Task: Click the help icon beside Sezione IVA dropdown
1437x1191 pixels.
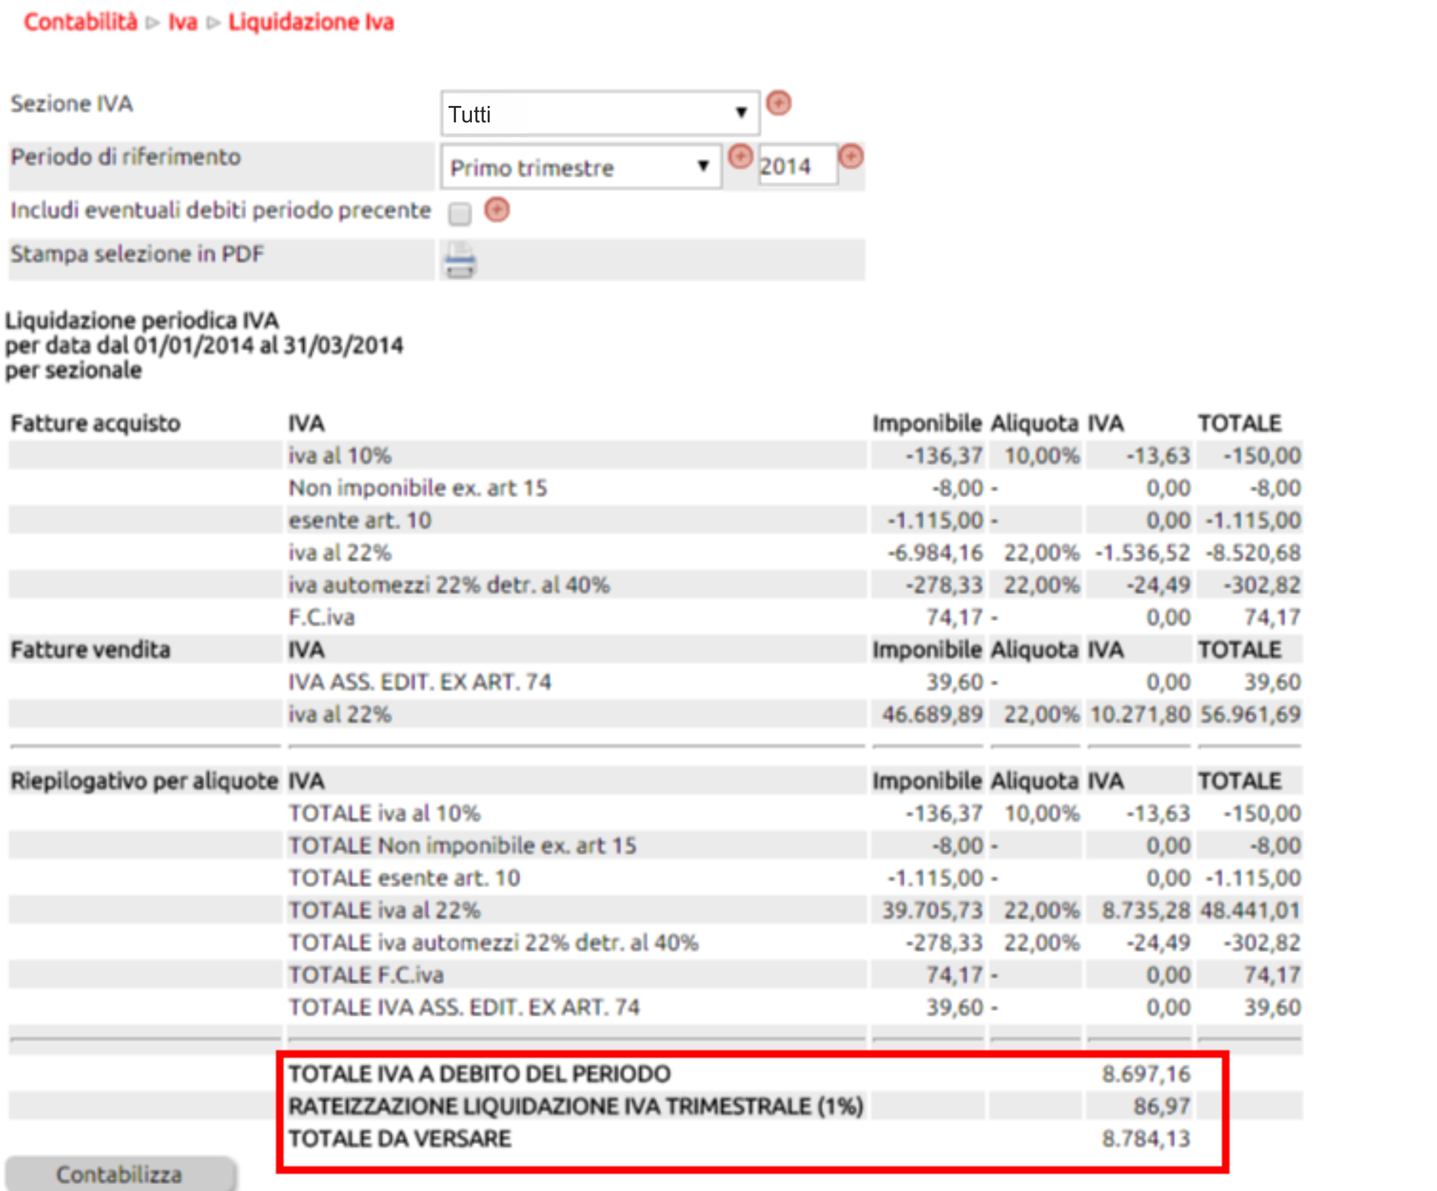Action: (778, 104)
